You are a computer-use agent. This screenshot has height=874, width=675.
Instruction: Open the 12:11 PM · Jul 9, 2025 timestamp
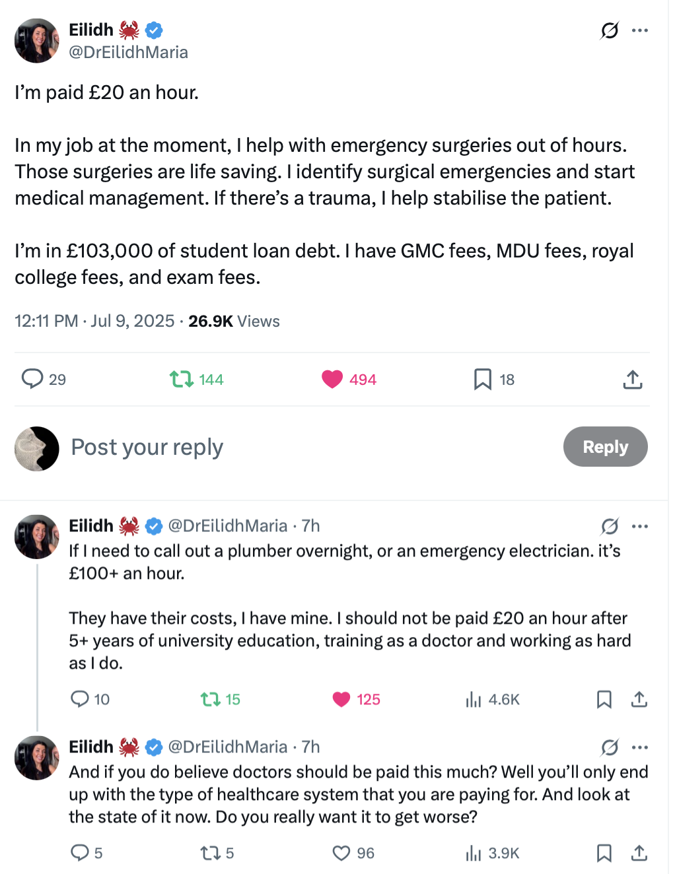click(94, 321)
